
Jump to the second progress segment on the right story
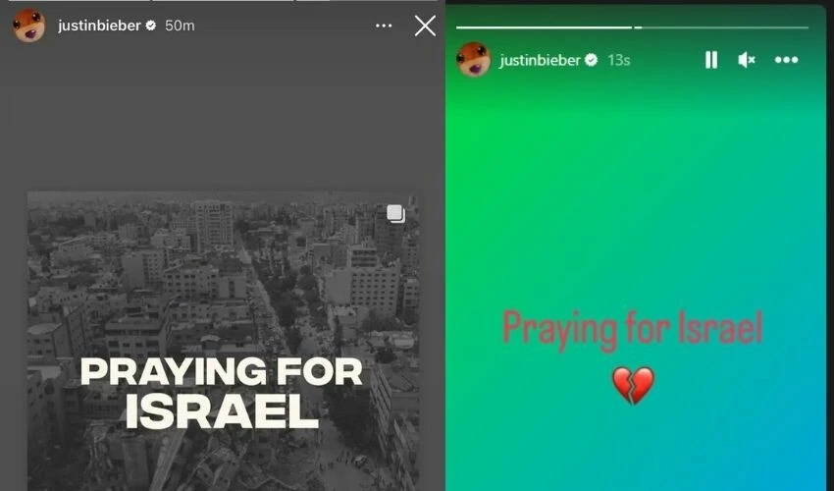click(722, 27)
